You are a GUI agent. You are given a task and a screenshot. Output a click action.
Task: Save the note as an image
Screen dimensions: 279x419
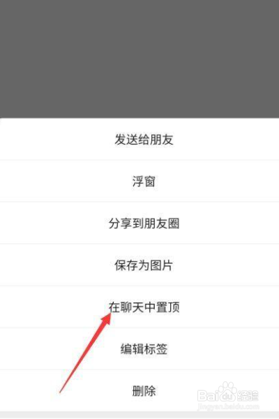tap(139, 265)
